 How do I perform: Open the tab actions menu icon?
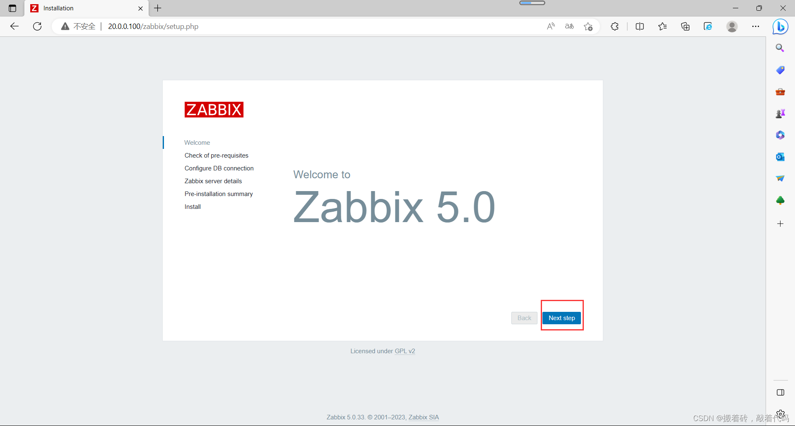[x=12, y=8]
